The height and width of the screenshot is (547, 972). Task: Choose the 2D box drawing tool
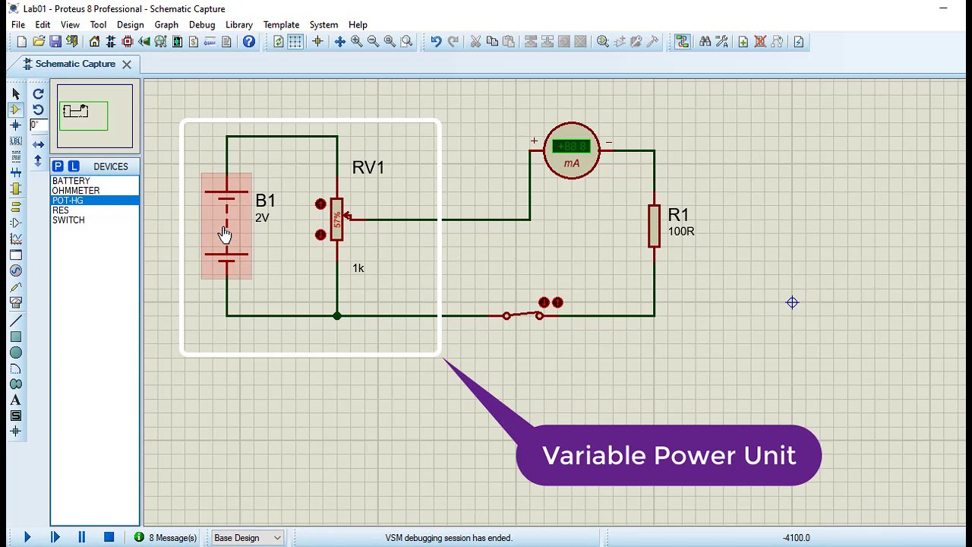point(16,337)
